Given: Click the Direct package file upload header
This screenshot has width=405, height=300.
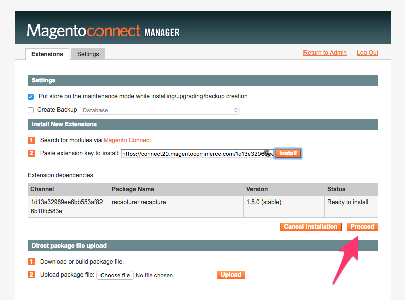Looking at the screenshot, I should point(203,246).
